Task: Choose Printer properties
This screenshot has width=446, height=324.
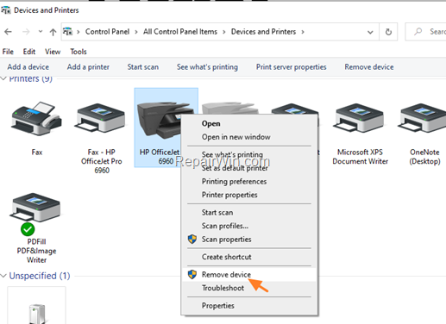Action: 249,195
